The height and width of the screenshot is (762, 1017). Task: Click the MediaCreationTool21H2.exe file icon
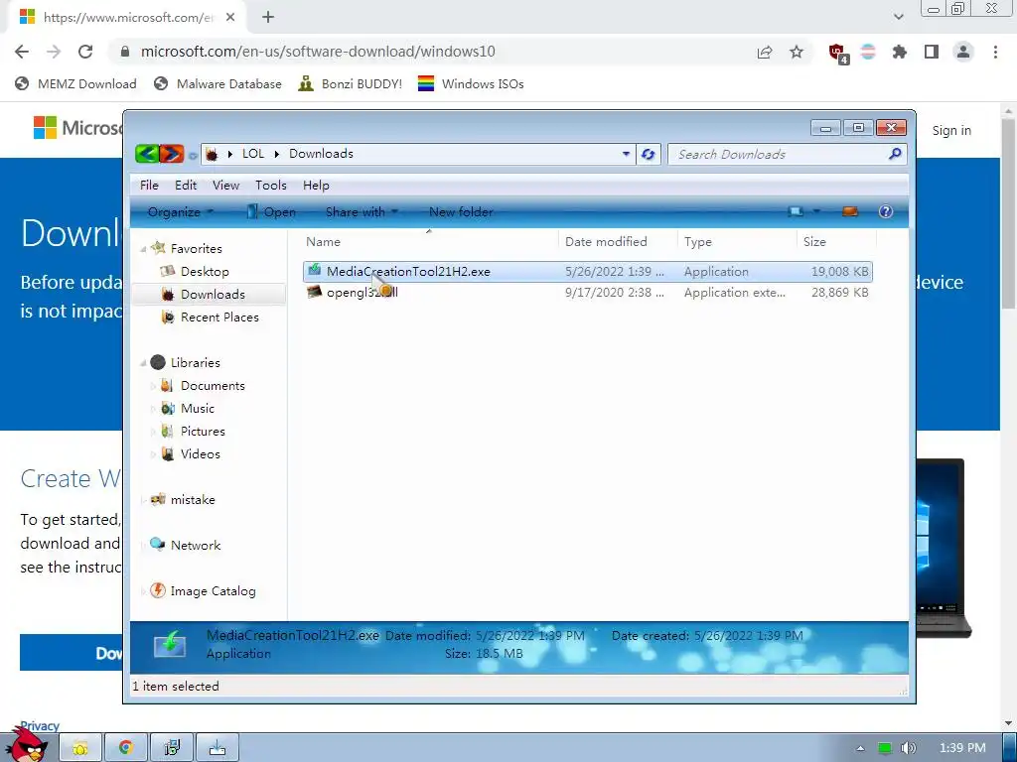coord(315,270)
